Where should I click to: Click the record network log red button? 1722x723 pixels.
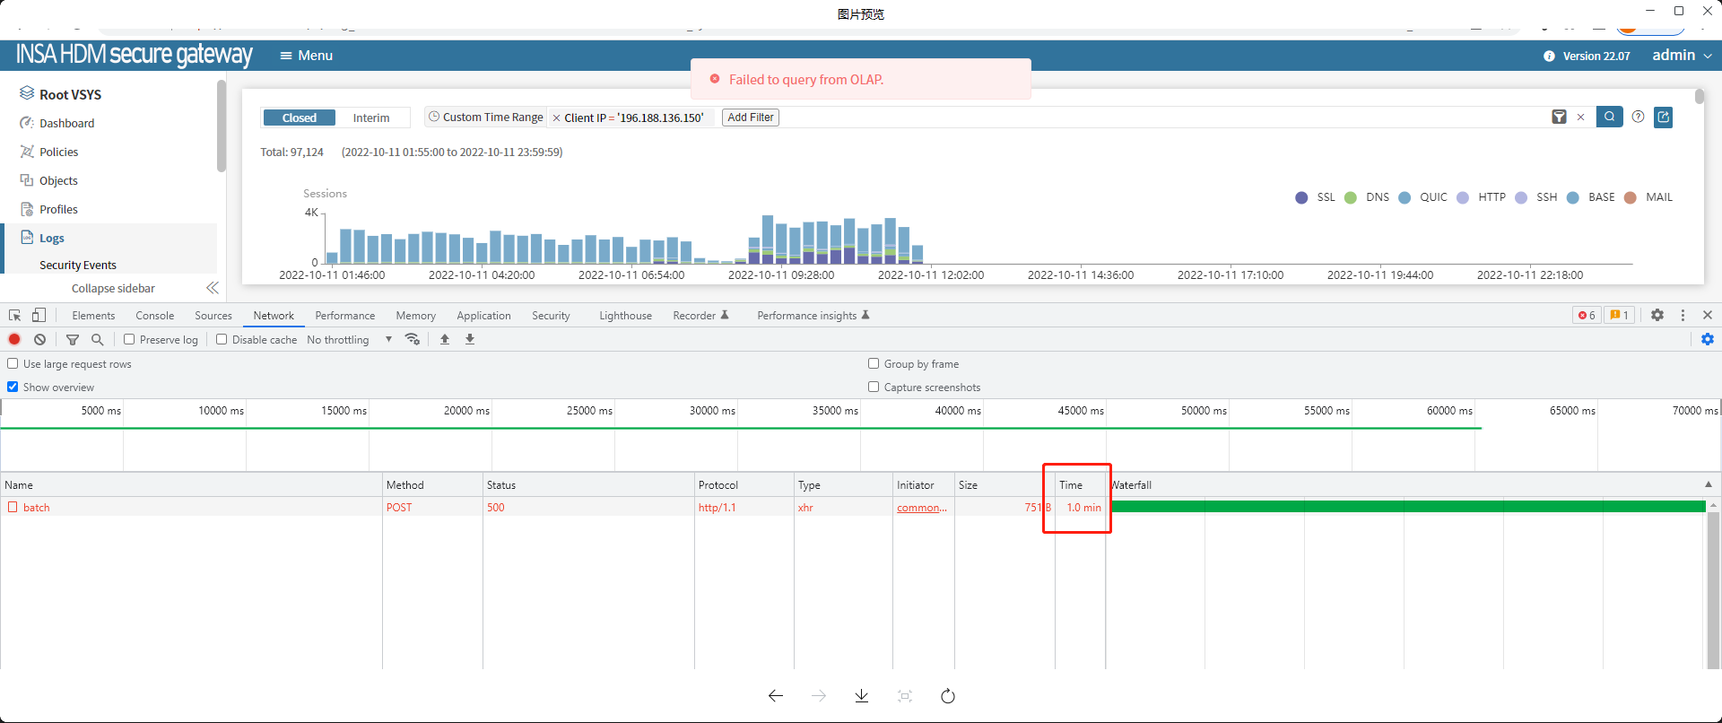point(14,339)
